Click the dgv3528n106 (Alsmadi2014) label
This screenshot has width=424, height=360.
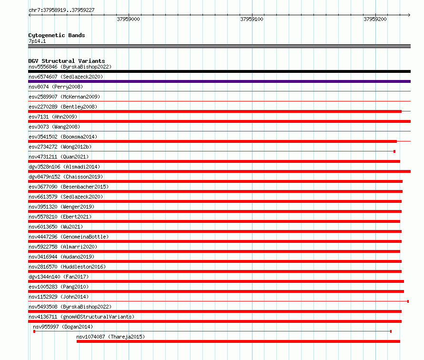pos(64,167)
